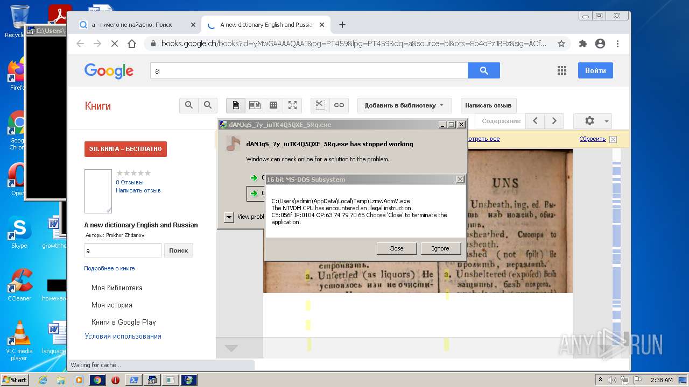The image size is (689, 387).
Task: Open File Explorer on taskbar
Action: [61, 380]
